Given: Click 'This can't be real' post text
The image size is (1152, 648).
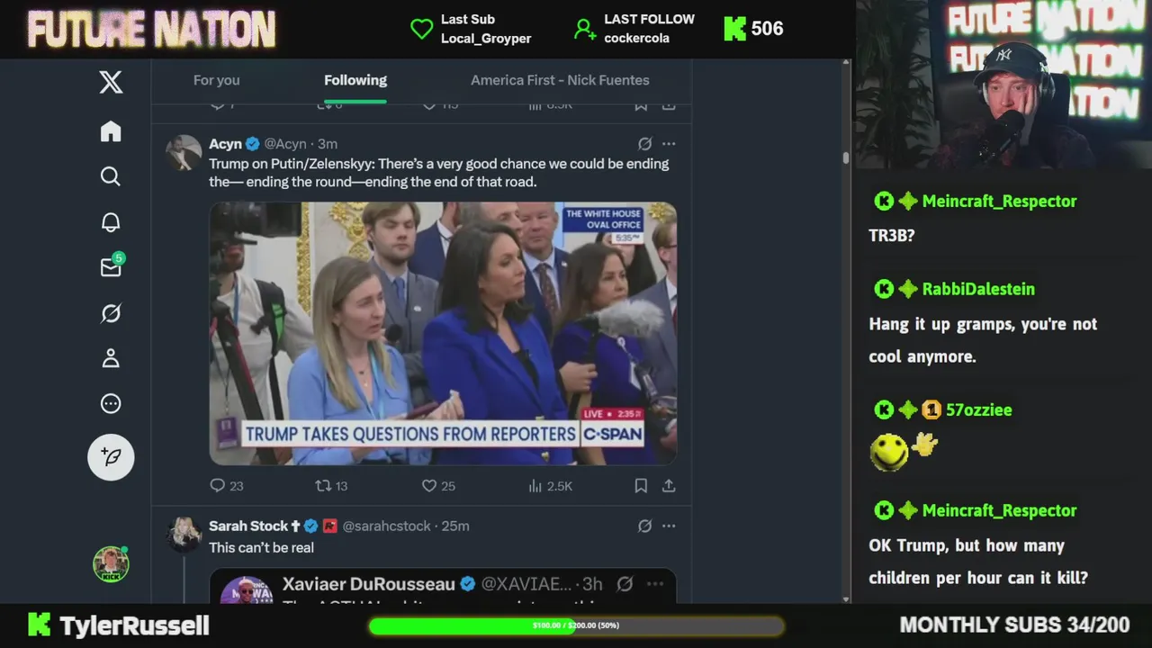Looking at the screenshot, I should (261, 547).
